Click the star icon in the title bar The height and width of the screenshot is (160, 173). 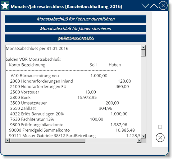point(5,6)
